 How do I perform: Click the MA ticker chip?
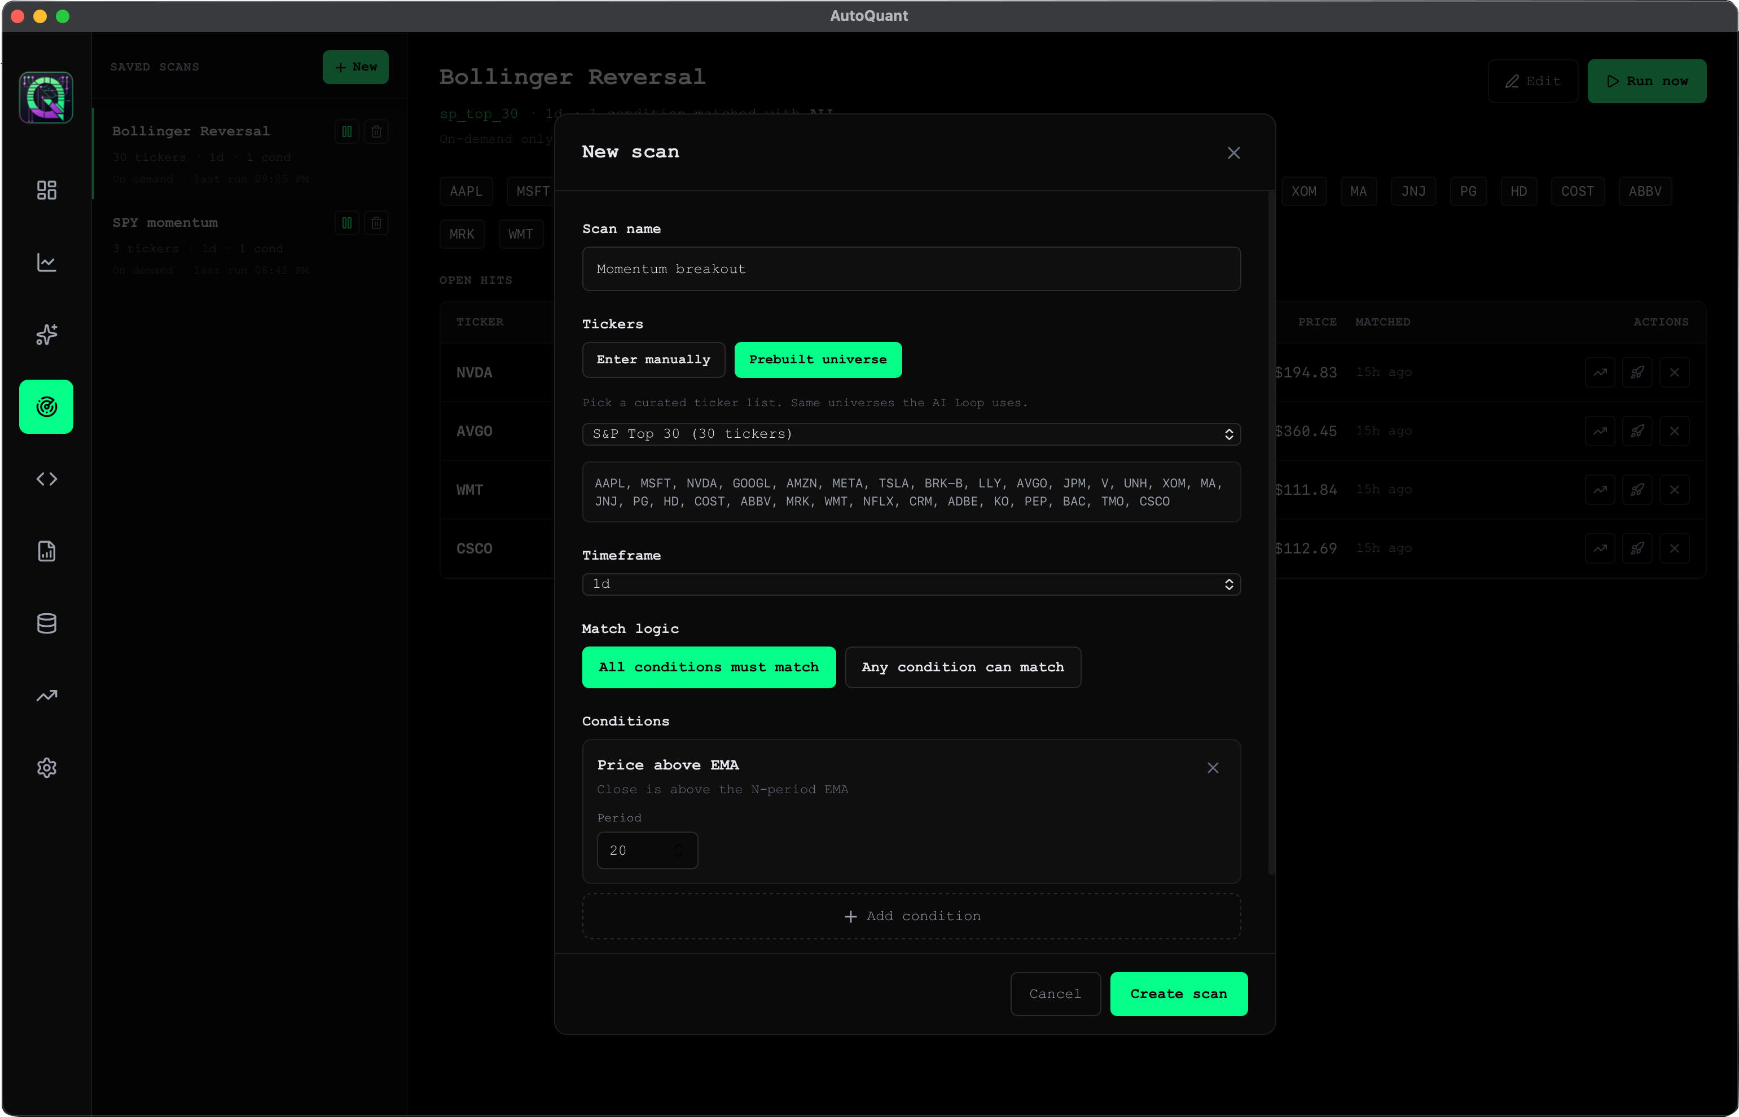point(1358,191)
